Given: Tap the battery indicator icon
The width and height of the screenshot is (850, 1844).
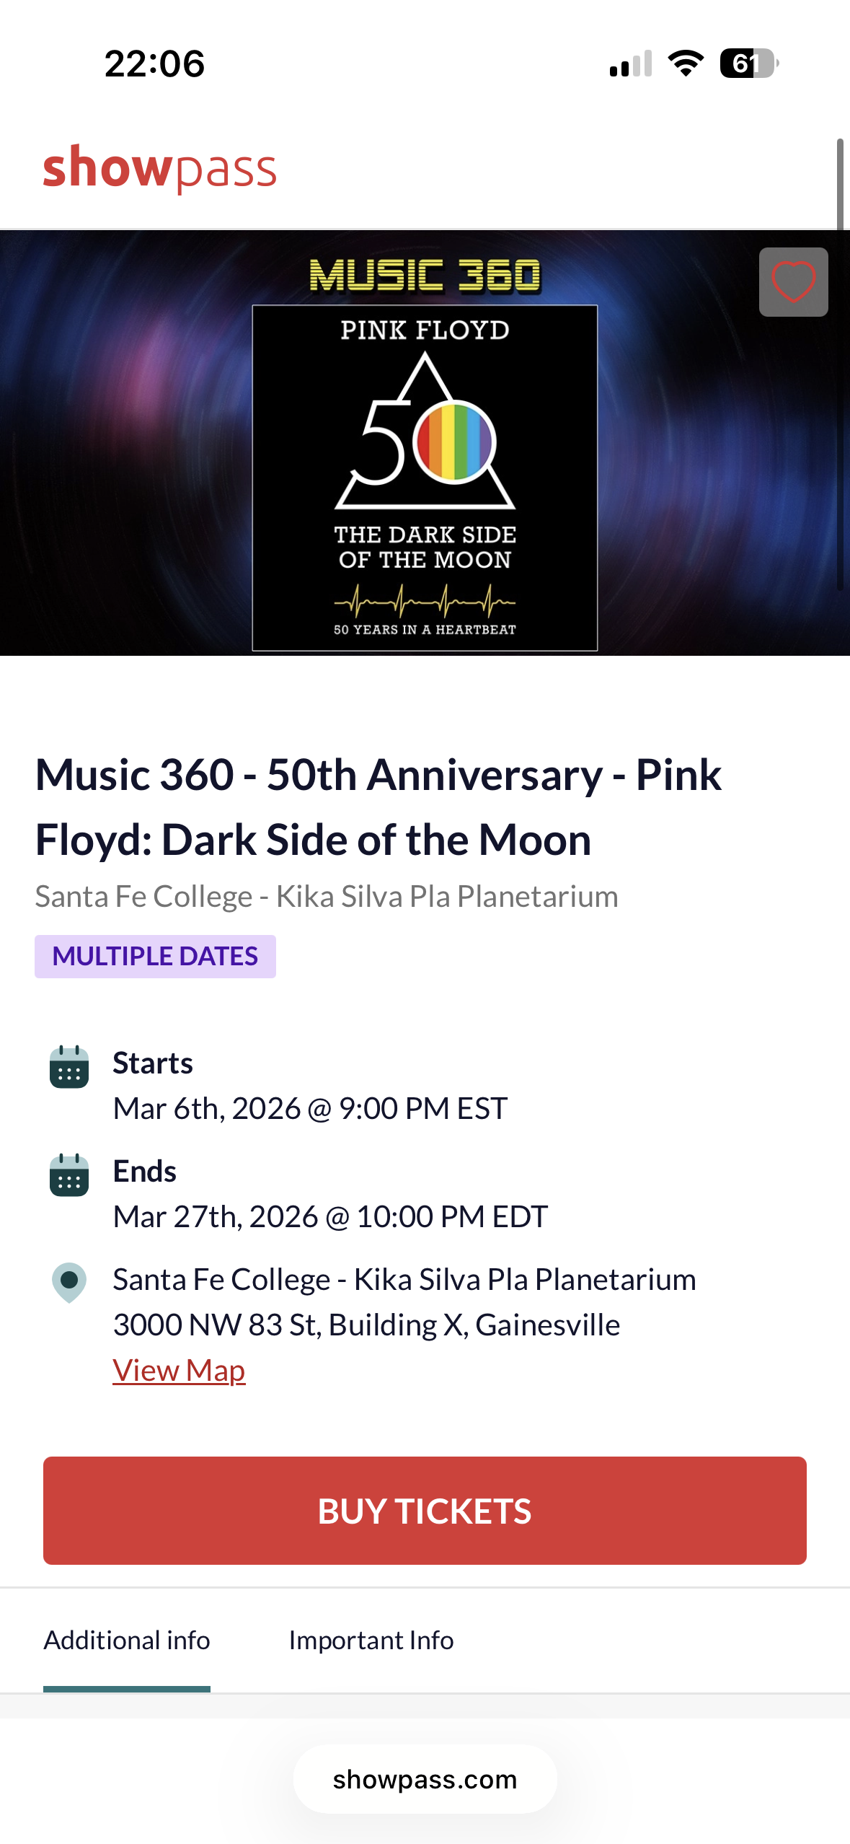Looking at the screenshot, I should (x=748, y=63).
